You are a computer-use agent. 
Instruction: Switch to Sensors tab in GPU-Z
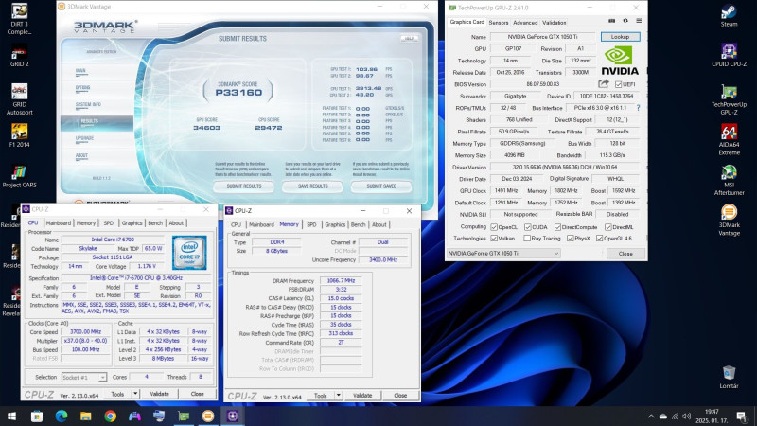tap(499, 23)
